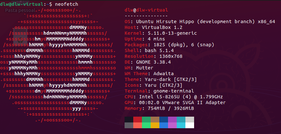
Task: Click Terminal value "gnome-terminal"
Action: [174, 91]
